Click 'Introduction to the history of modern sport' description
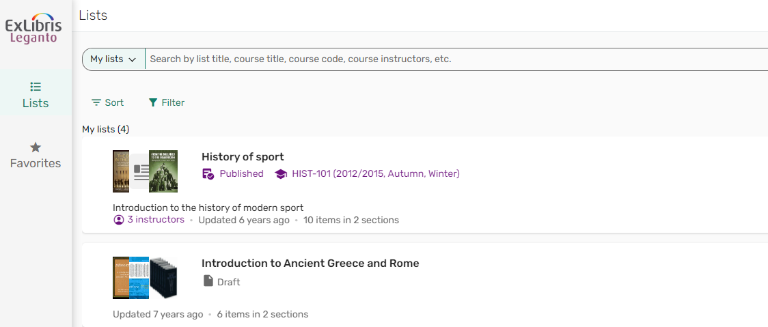 pyautogui.click(x=208, y=208)
